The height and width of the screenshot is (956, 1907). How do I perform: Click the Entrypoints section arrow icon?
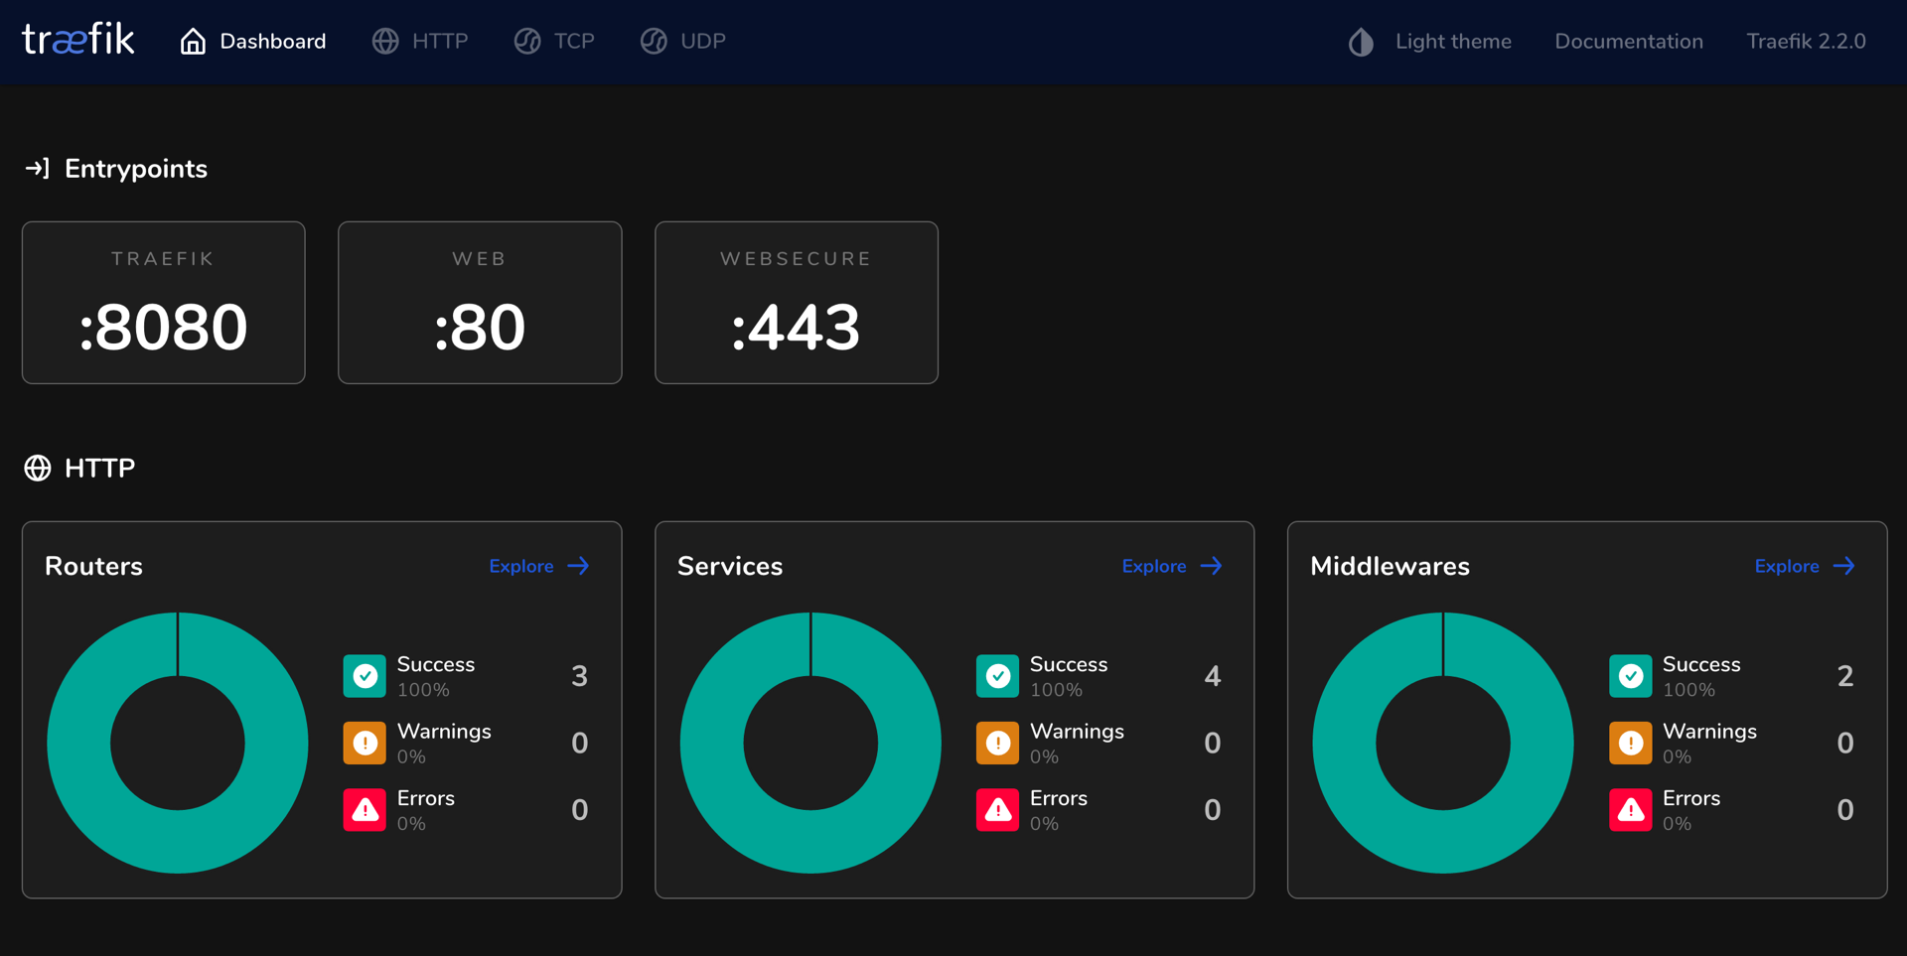(x=37, y=169)
